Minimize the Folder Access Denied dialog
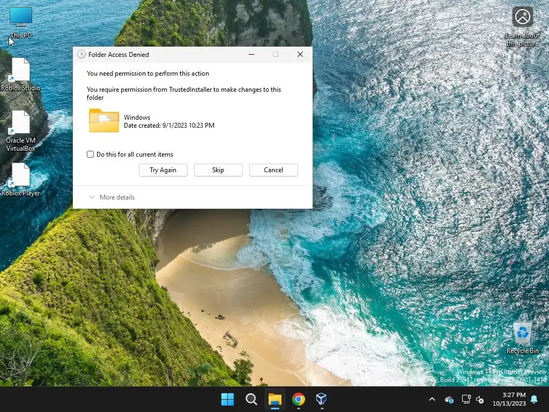549x412 pixels. tap(251, 54)
